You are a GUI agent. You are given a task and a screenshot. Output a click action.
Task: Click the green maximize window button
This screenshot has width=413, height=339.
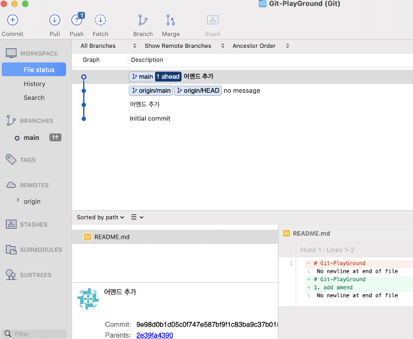tap(25, 4)
